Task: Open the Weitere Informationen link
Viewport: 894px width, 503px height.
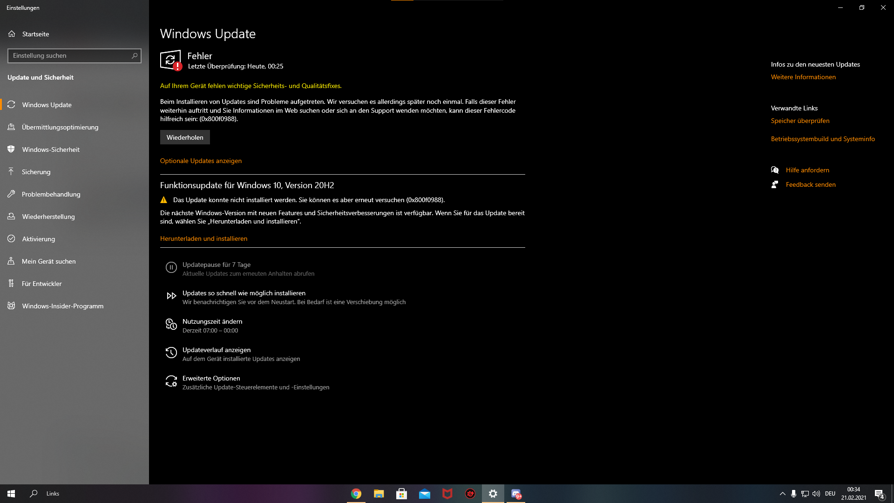Action: tap(803, 77)
